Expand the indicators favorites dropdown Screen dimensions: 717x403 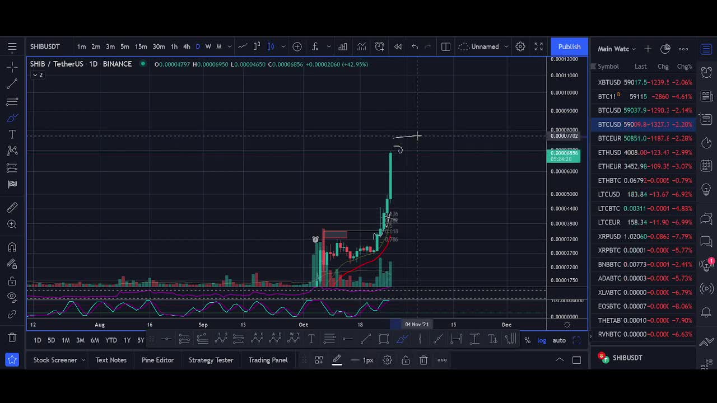click(328, 46)
